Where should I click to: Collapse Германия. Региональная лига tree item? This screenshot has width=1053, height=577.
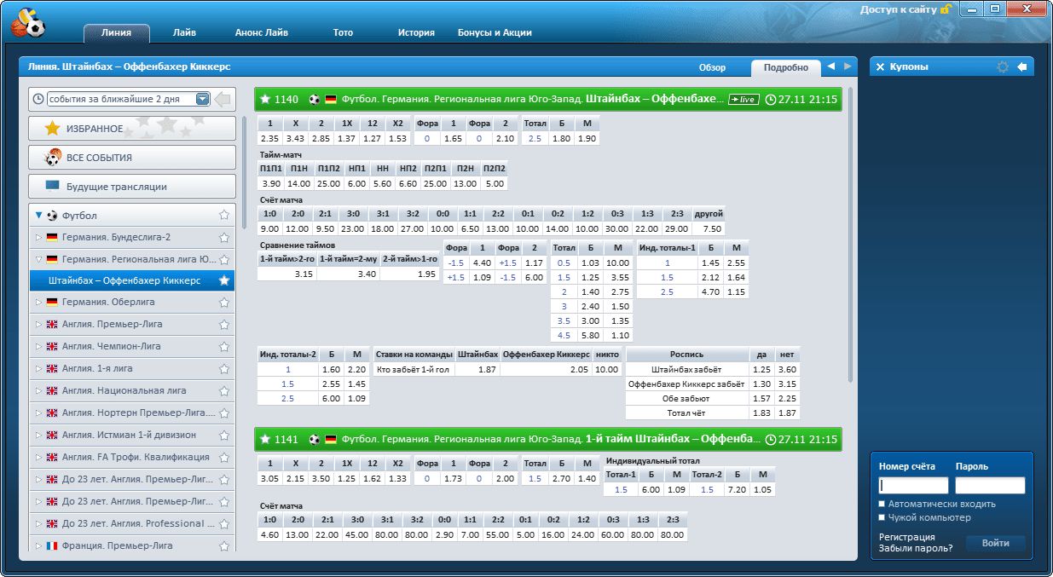tap(38, 259)
